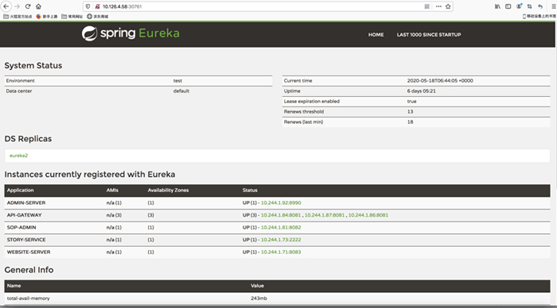Click the 243mb memory value

click(x=259, y=298)
